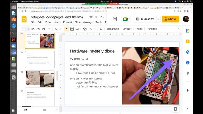This screenshot has width=203, height=114.
Task: Open the Format menu
Action: click(68, 22)
